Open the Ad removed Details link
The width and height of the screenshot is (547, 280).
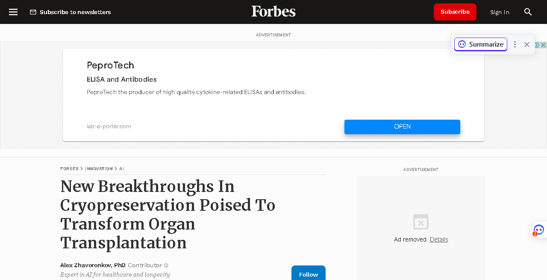coord(439,239)
